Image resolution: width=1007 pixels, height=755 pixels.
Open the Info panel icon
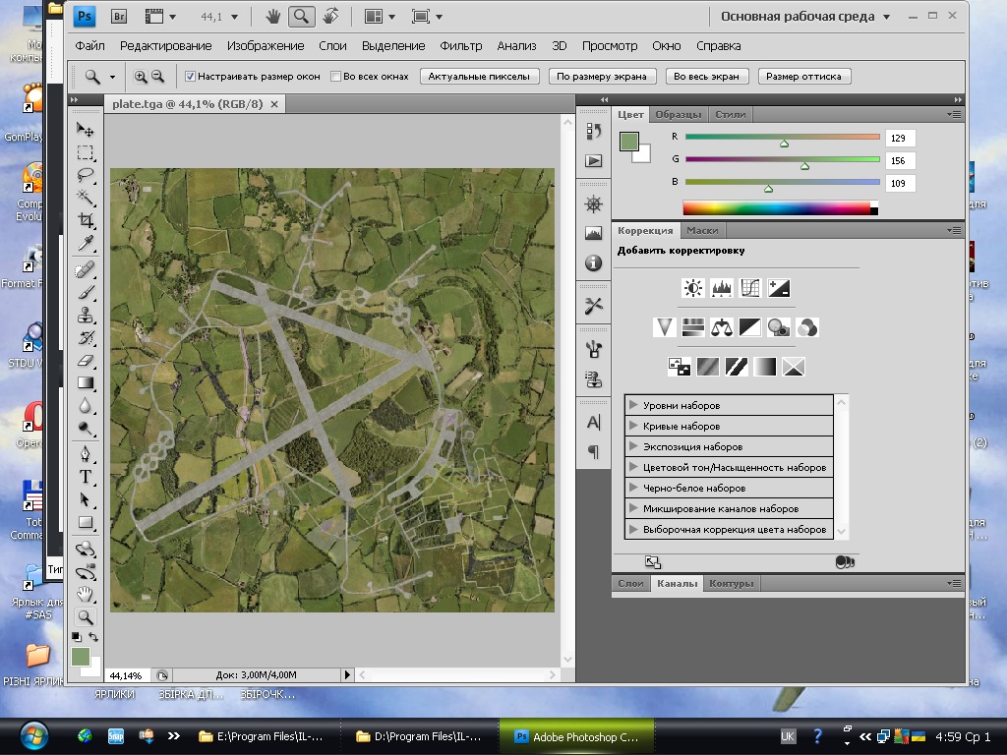pyautogui.click(x=593, y=262)
